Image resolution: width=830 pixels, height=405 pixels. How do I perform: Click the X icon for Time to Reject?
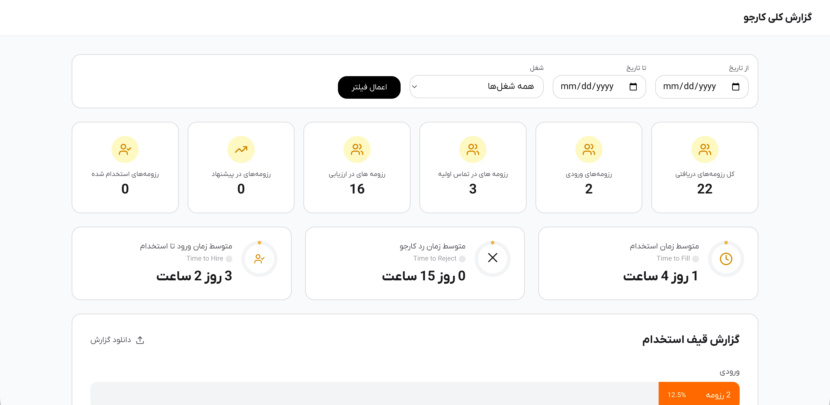(x=492, y=258)
